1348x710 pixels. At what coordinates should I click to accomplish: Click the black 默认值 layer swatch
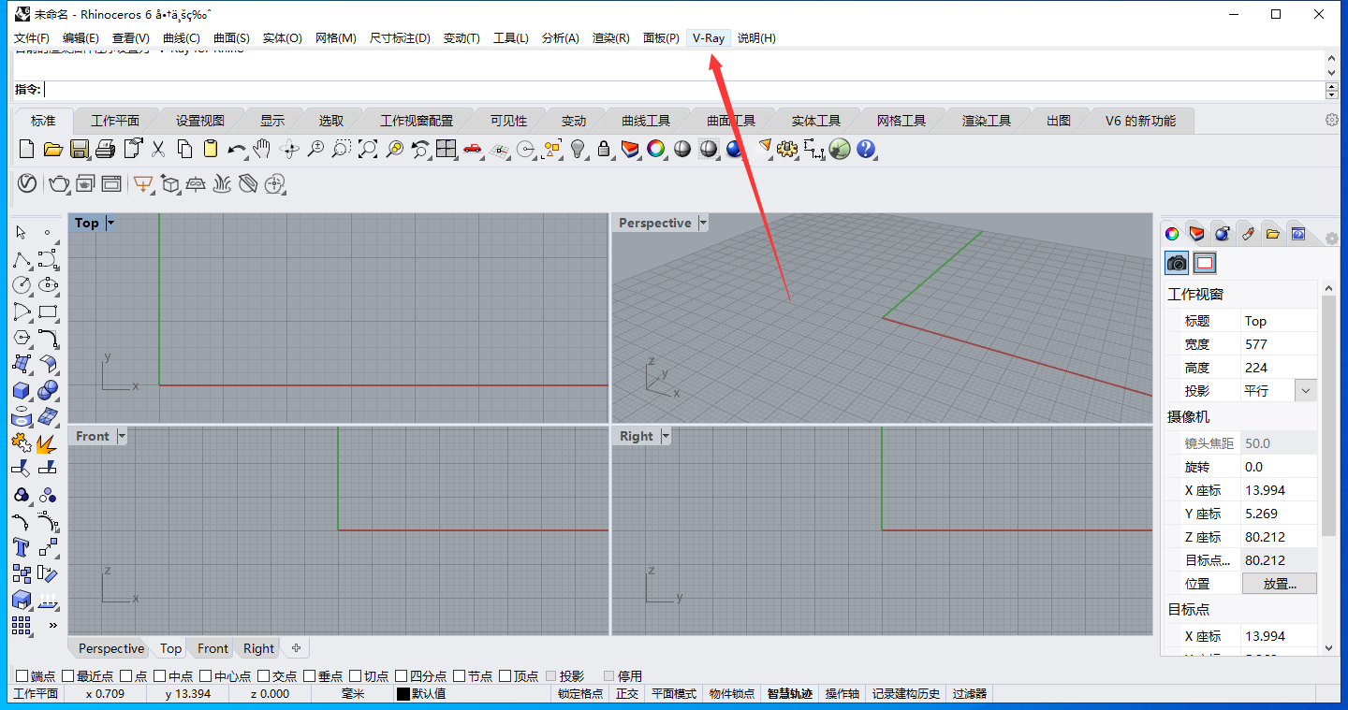point(403,694)
